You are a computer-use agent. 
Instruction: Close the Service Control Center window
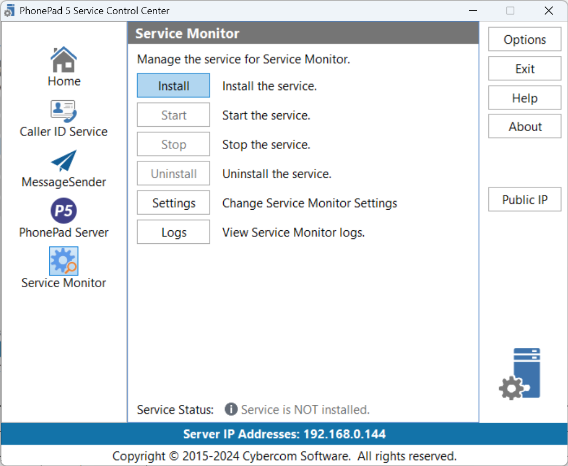(x=548, y=10)
